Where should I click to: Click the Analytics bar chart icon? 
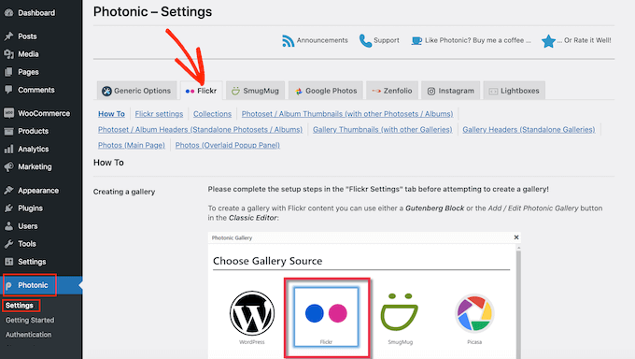[x=9, y=149]
